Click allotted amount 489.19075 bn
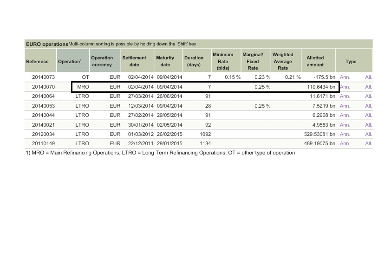Viewport: 391px width, 276px height. pyautogui.click(x=319, y=143)
